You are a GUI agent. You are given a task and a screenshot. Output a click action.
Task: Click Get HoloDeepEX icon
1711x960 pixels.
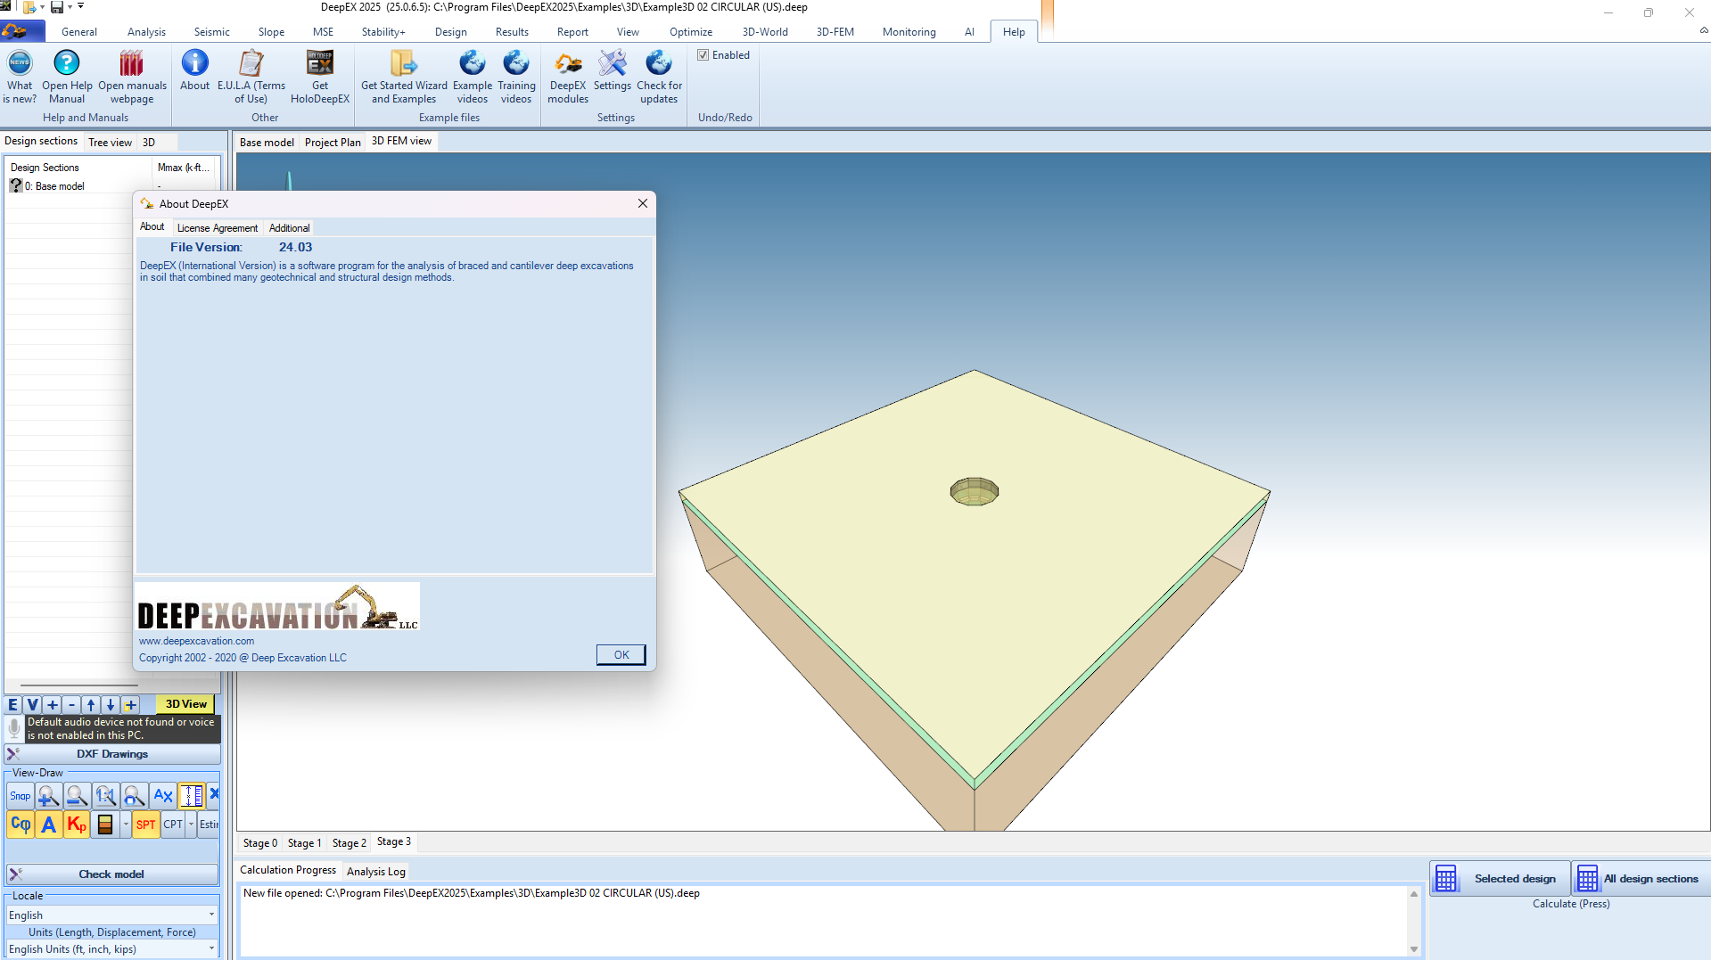(320, 77)
